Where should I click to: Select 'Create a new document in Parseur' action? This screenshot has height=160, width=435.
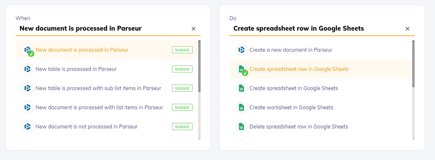pyautogui.click(x=320, y=50)
